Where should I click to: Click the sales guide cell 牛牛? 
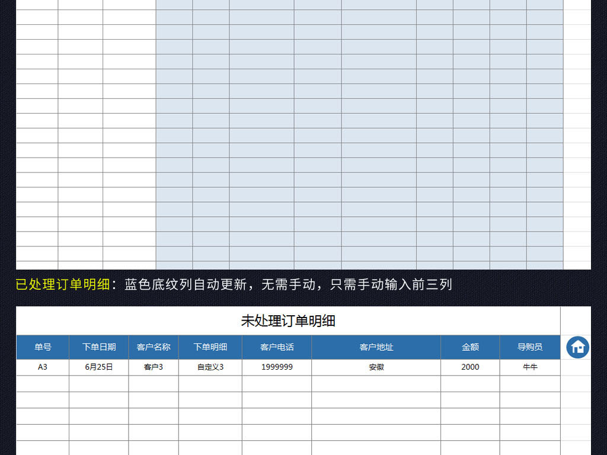(530, 367)
